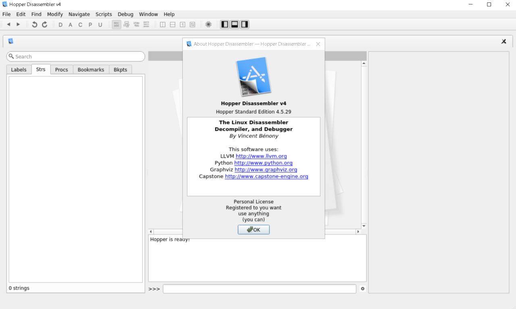Image resolution: width=516 pixels, height=309 pixels.
Task: Open the Graphviz website link
Action: point(266,170)
